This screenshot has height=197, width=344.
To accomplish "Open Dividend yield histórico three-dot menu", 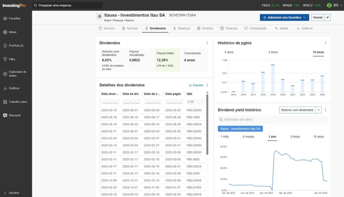I will 326,110.
